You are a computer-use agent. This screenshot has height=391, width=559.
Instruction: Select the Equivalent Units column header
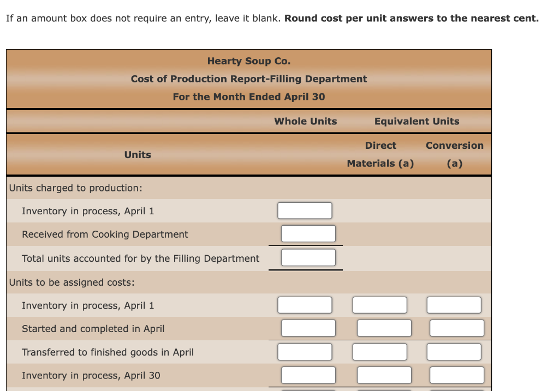[417, 121]
